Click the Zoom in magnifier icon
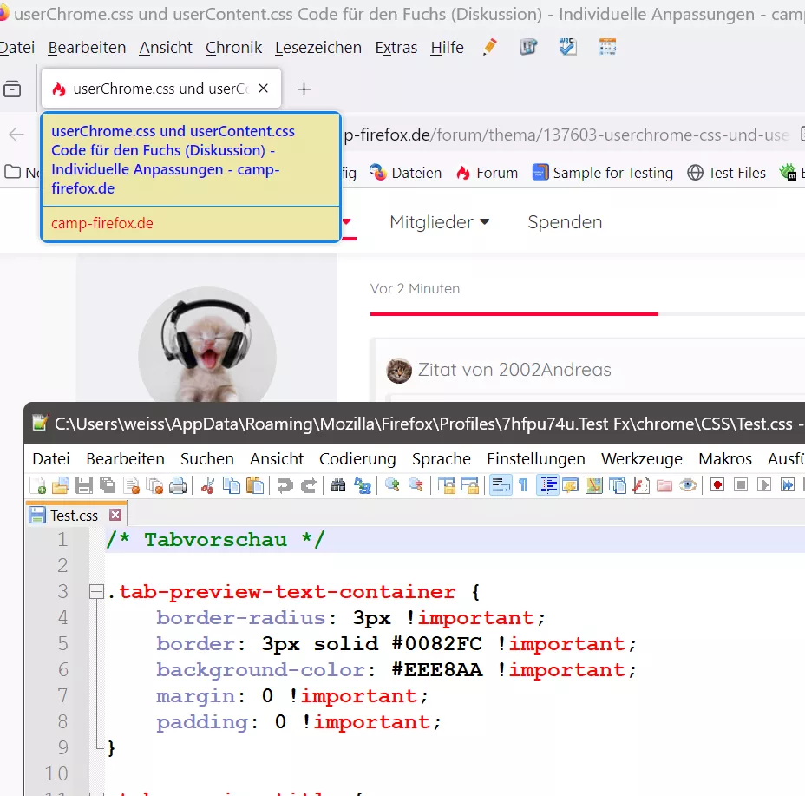 (393, 485)
